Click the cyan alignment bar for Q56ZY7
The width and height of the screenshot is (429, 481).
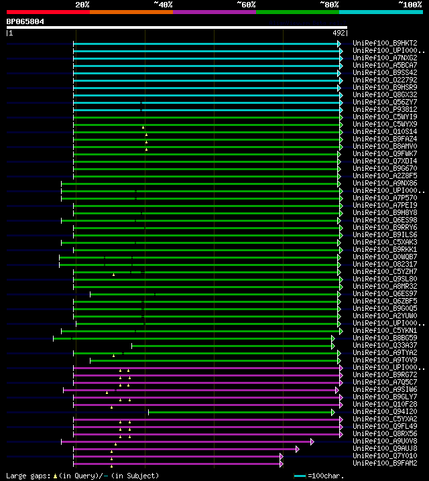tap(206, 102)
